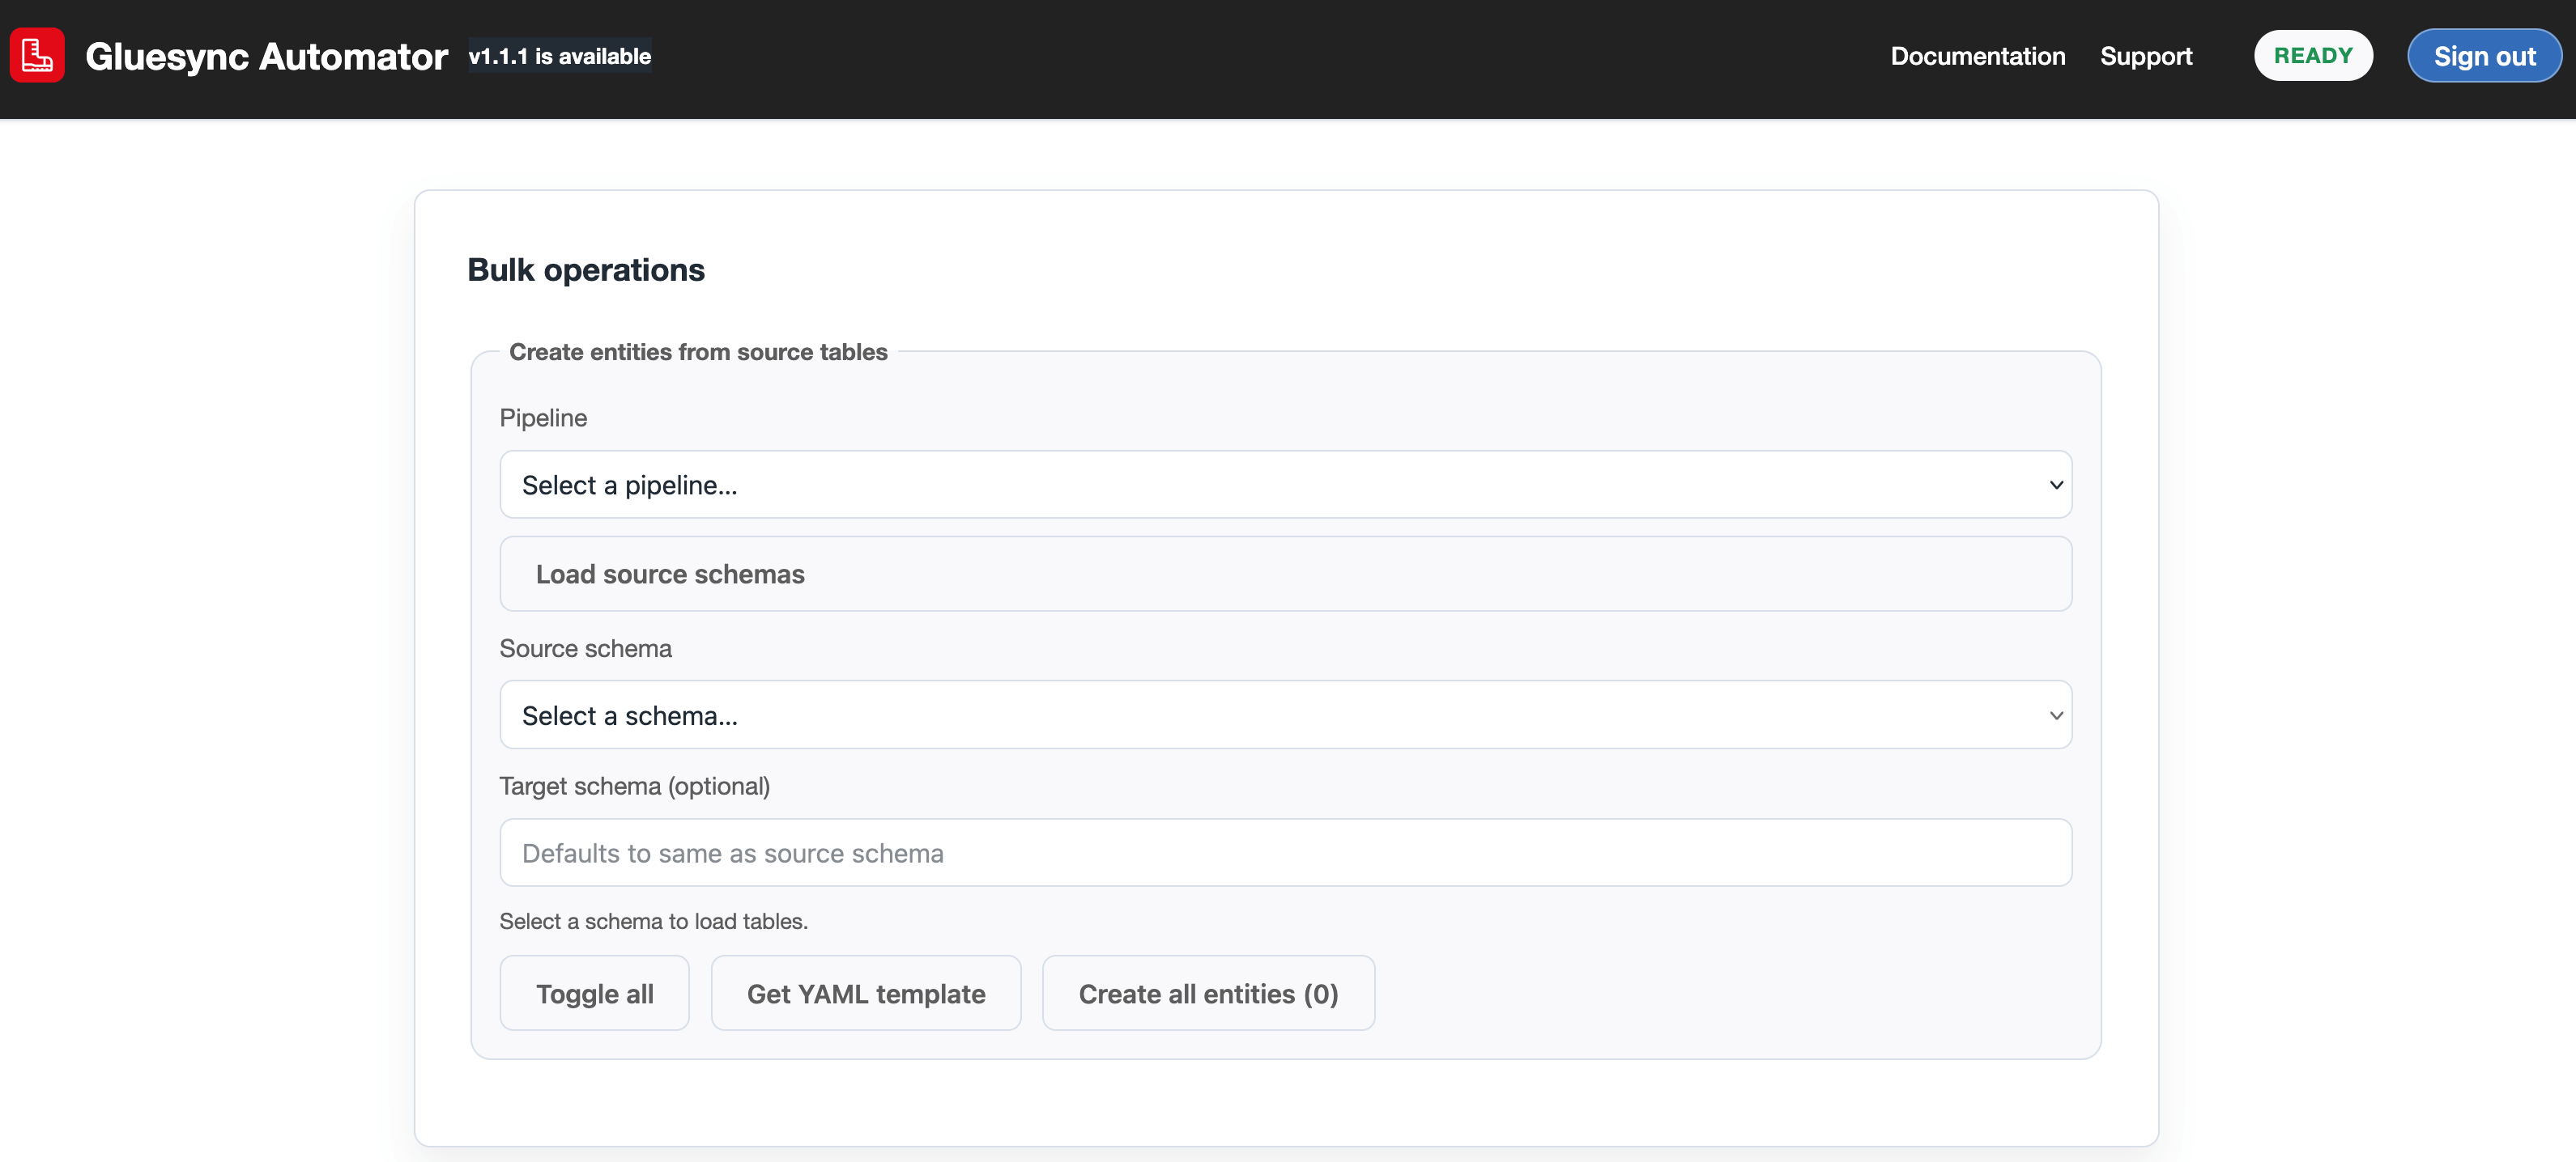This screenshot has width=2576, height=1162.
Task: Click the Bulk operations heading
Action: click(586, 269)
